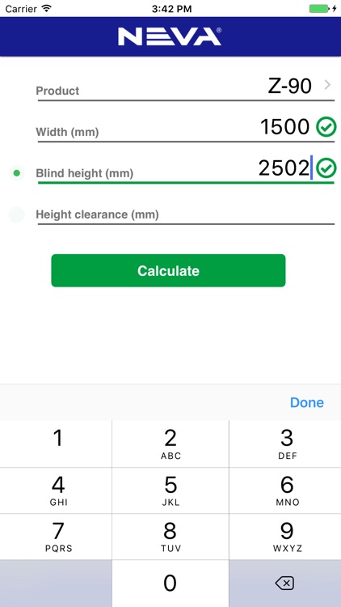Tap keypad digit 0

click(170, 584)
